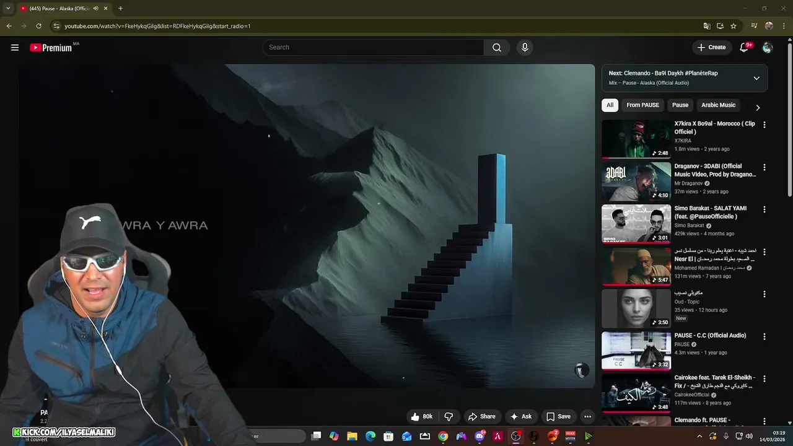The width and height of the screenshot is (793, 446).
Task: Start voice search with microphone icon
Action: (x=525, y=48)
